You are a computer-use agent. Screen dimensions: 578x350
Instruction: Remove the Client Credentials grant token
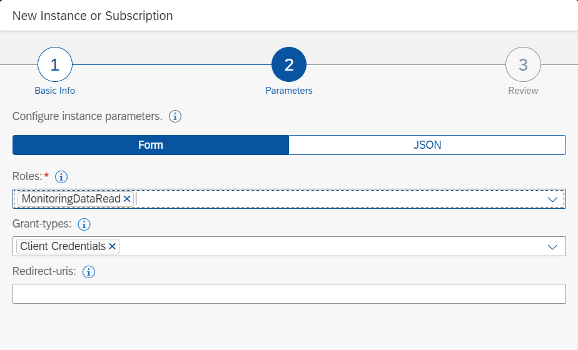tap(113, 246)
